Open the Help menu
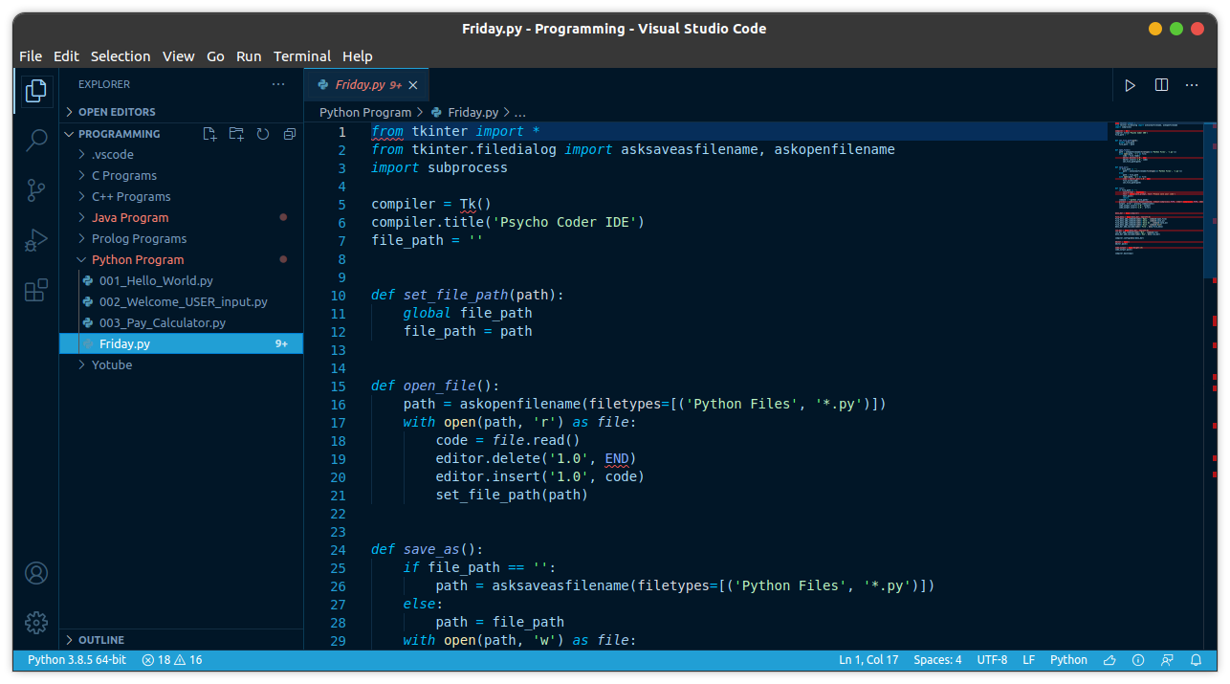This screenshot has width=1230, height=684. pyautogui.click(x=358, y=56)
